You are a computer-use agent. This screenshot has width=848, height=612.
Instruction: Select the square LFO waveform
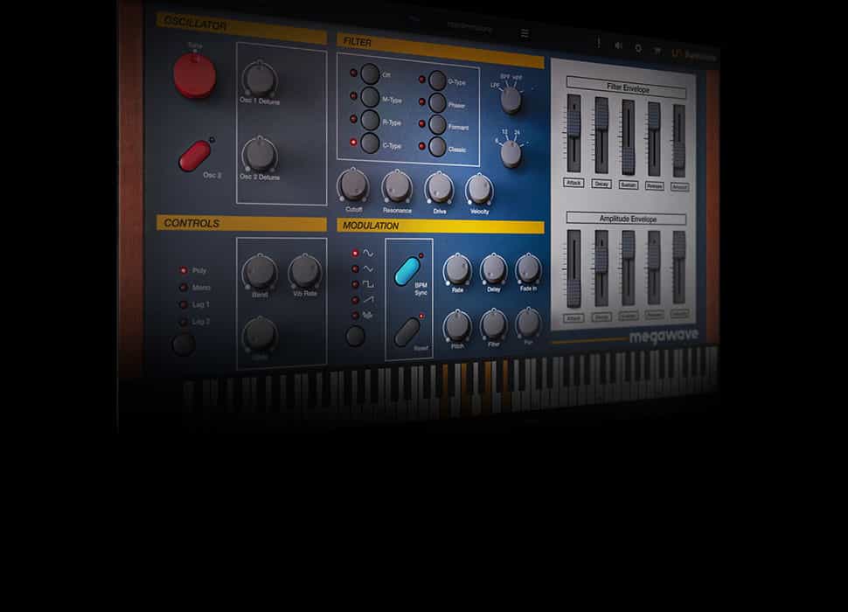pyautogui.click(x=368, y=284)
